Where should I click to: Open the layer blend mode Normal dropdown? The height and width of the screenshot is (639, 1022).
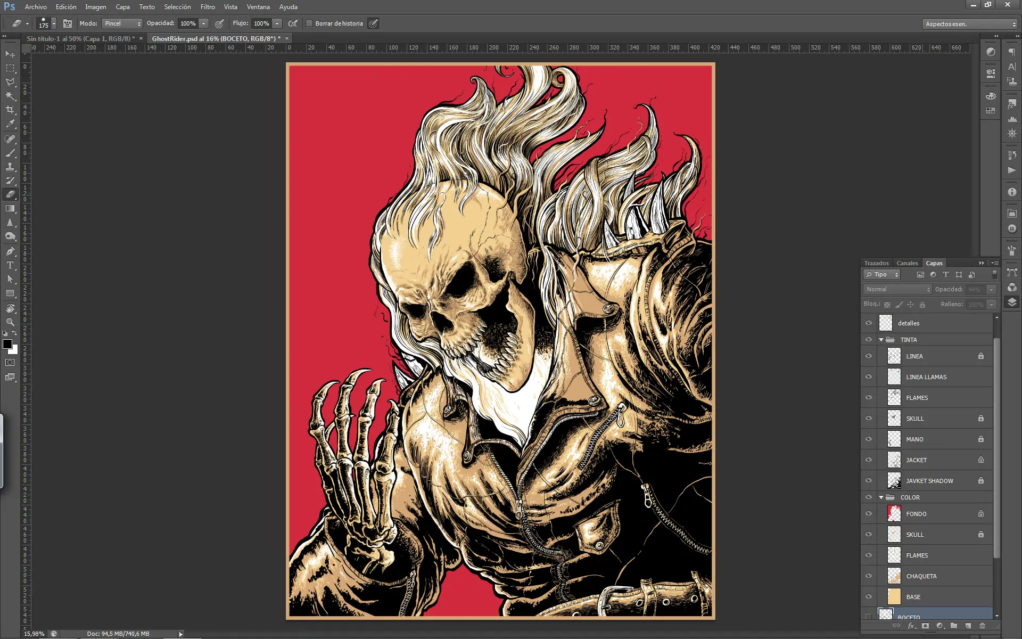[x=897, y=289]
